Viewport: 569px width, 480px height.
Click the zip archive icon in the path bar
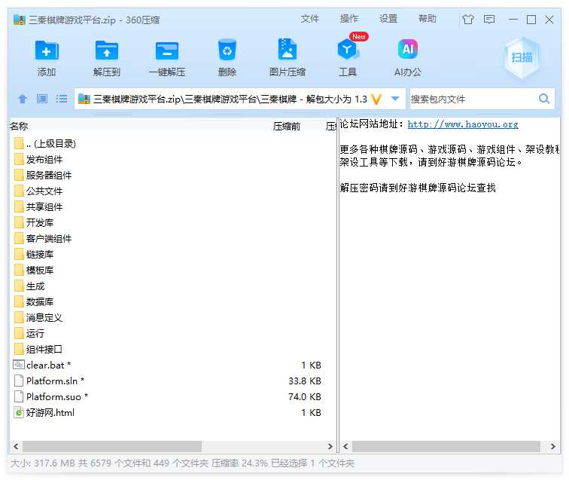click(x=84, y=99)
